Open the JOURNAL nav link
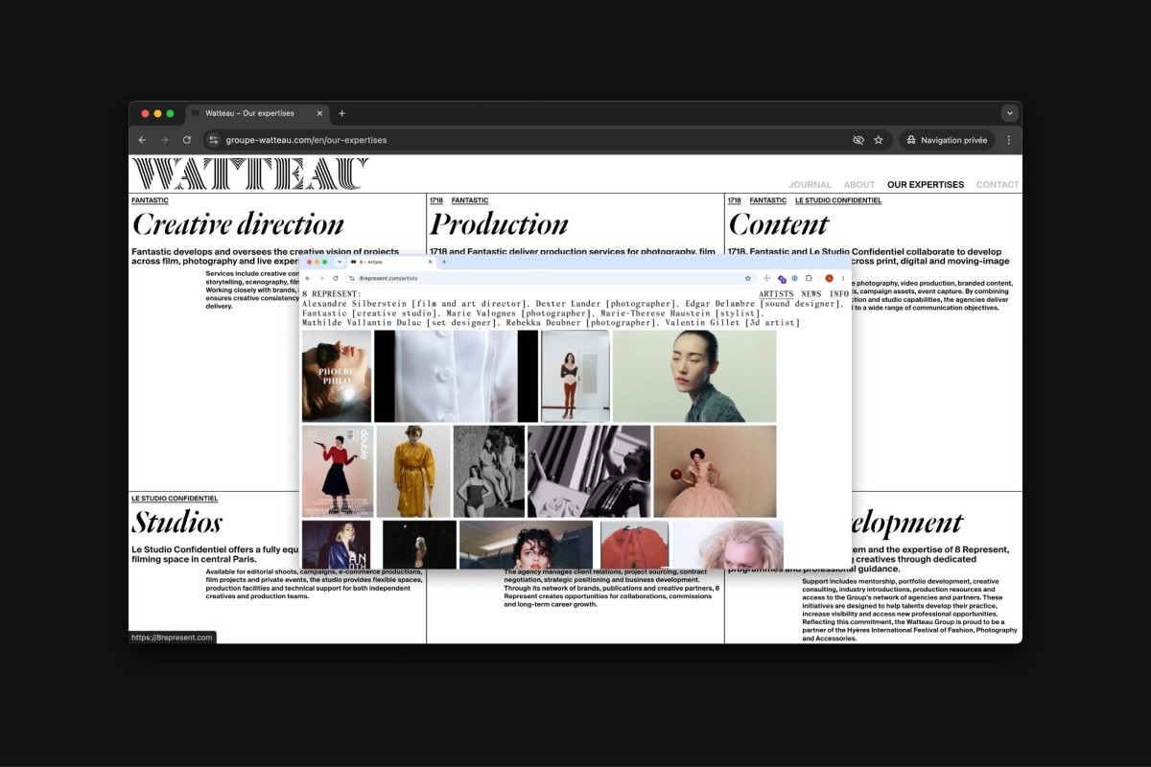Screen dimensions: 1151x767 810,184
